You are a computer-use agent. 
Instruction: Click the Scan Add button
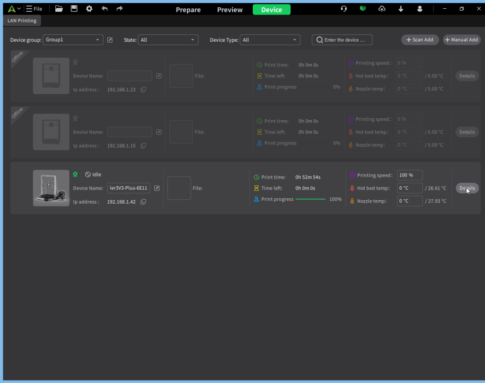click(420, 40)
